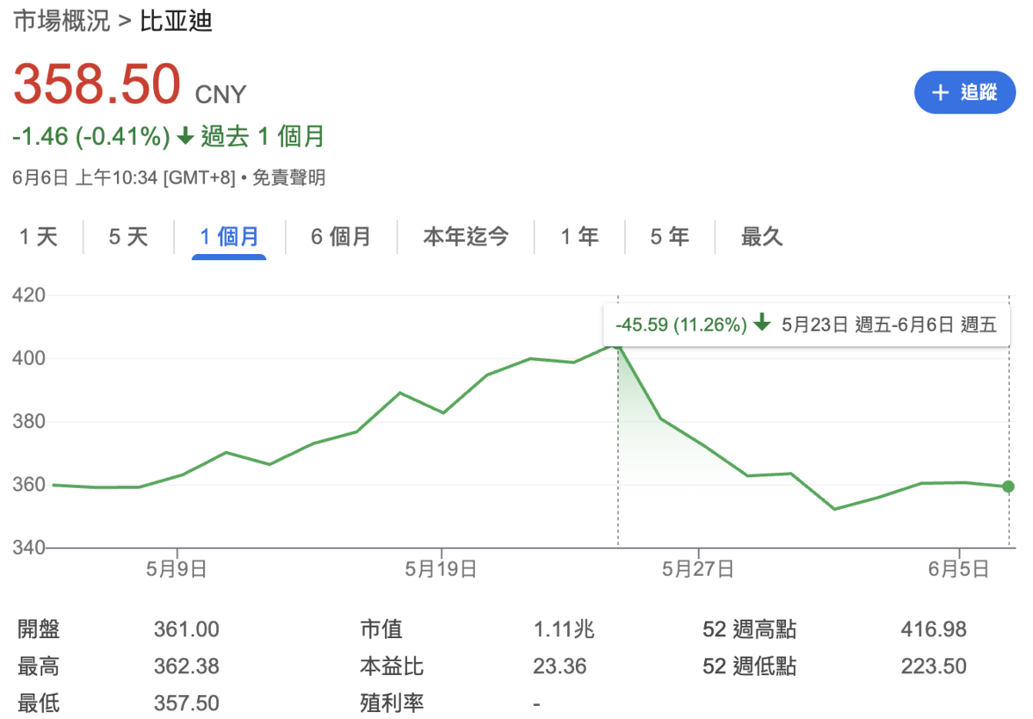The width and height of the screenshot is (1033, 719).
Task: Click the green dot at chart end
Action: (1008, 487)
